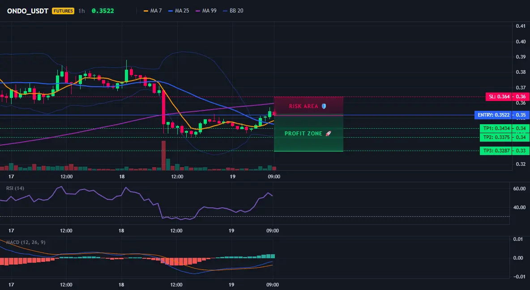530x290 pixels.
Task: Click date 19 on the RSI panel time axis
Action: click(231, 231)
